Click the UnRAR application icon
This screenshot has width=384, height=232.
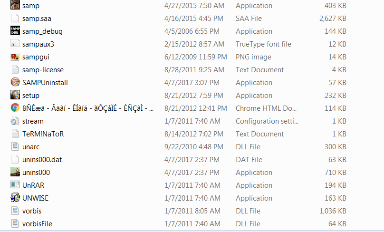(x=15, y=185)
